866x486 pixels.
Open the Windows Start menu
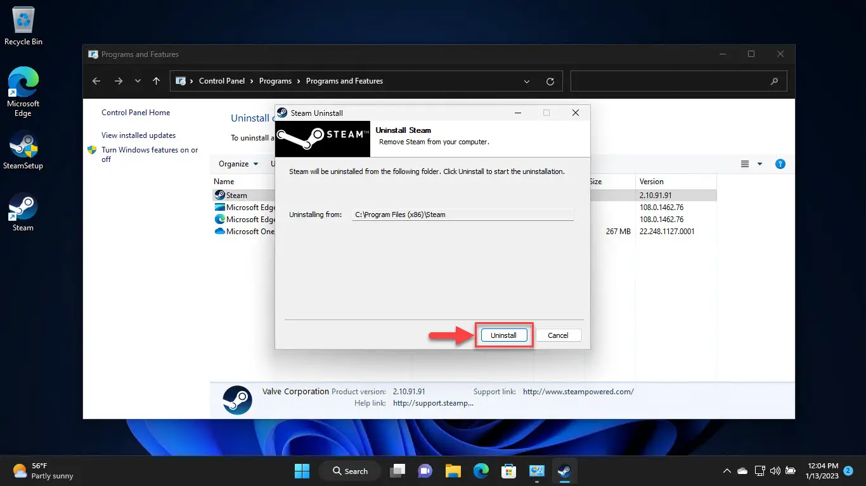302,471
